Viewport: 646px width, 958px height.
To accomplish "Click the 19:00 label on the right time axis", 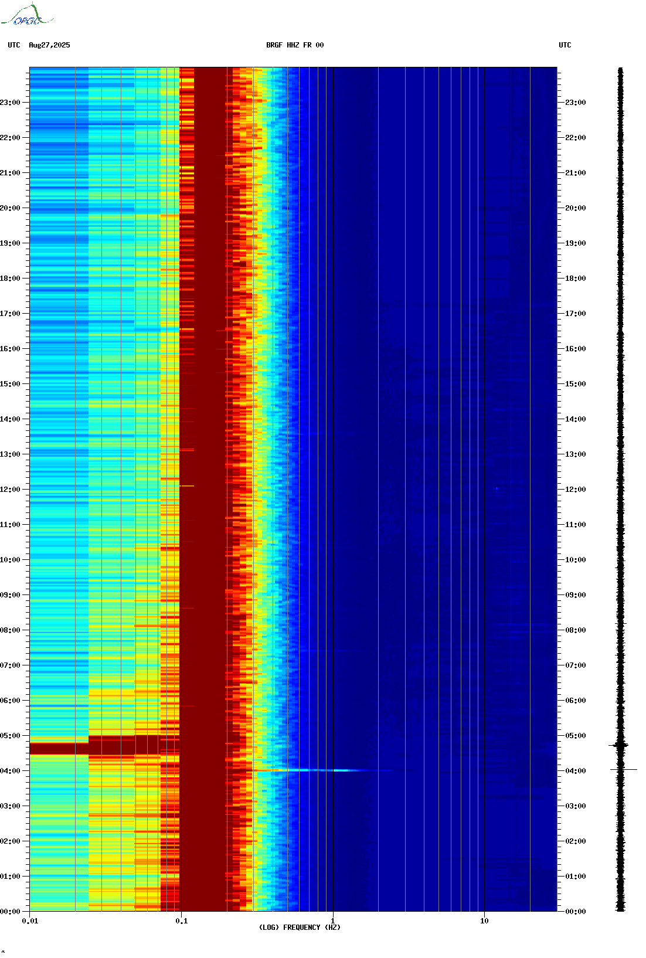I will coord(576,243).
